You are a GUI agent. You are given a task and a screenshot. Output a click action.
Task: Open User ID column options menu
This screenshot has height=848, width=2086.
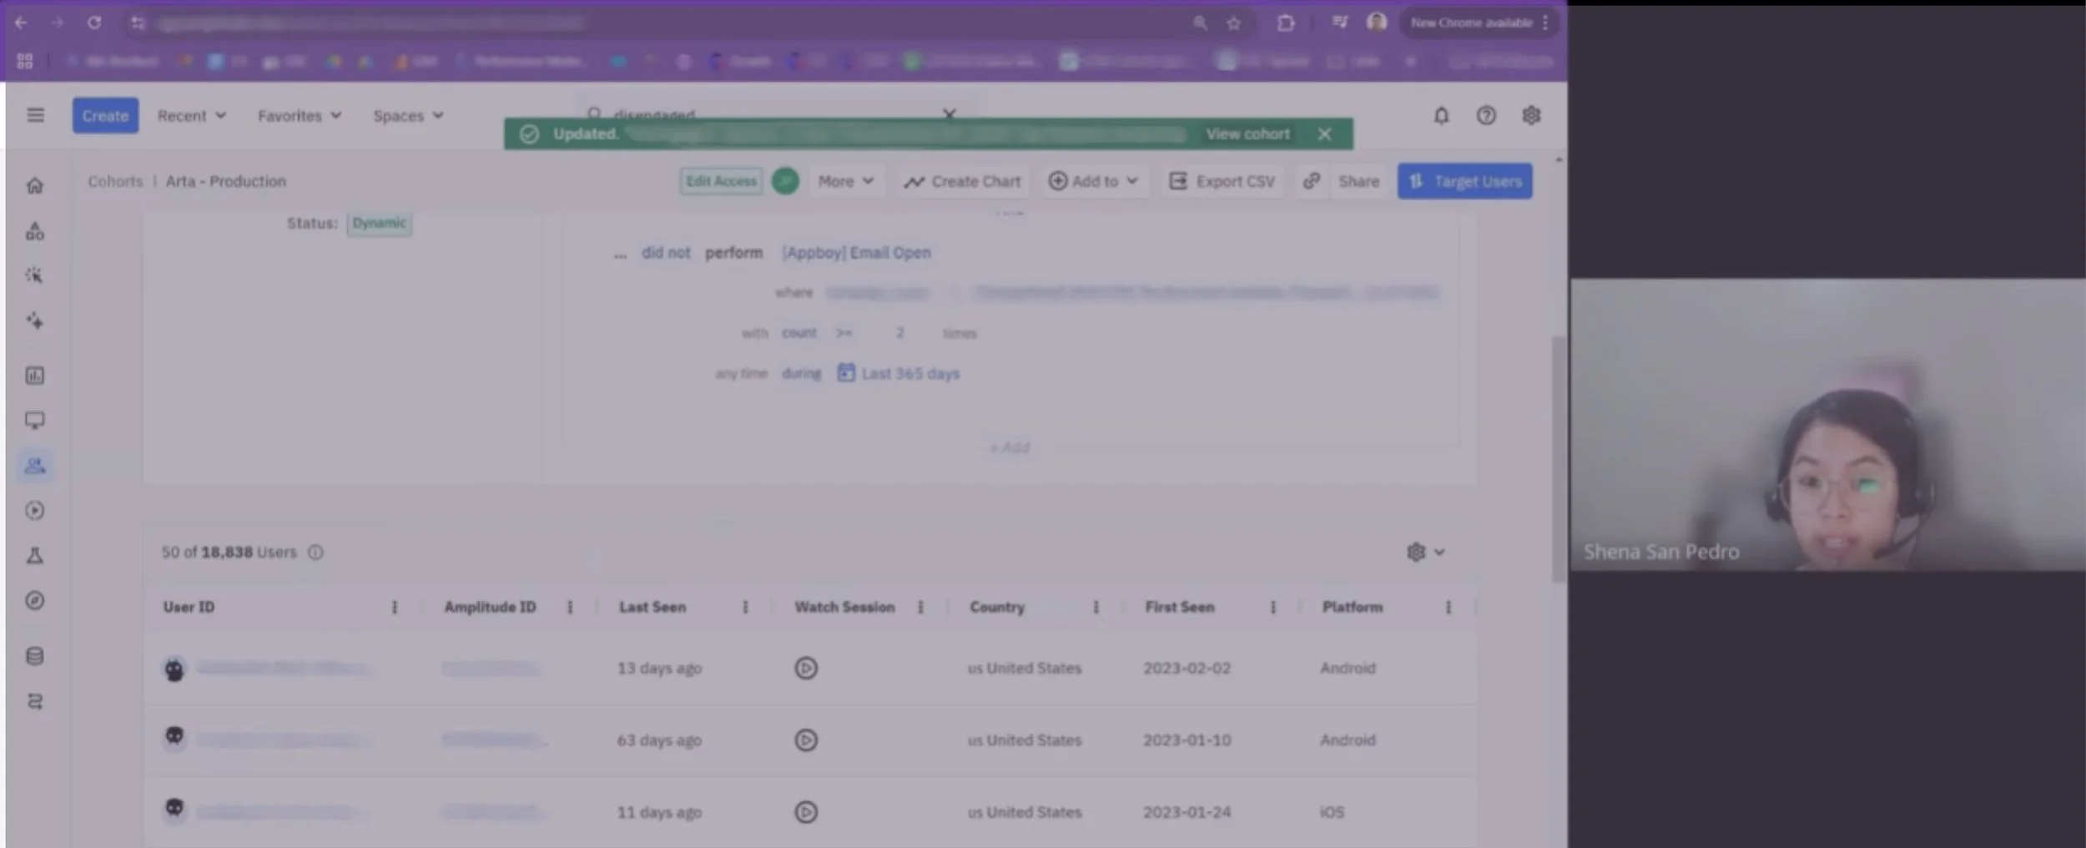[395, 608]
